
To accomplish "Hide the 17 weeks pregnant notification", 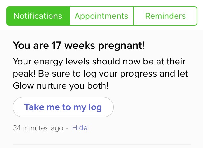I will pos(80,128).
